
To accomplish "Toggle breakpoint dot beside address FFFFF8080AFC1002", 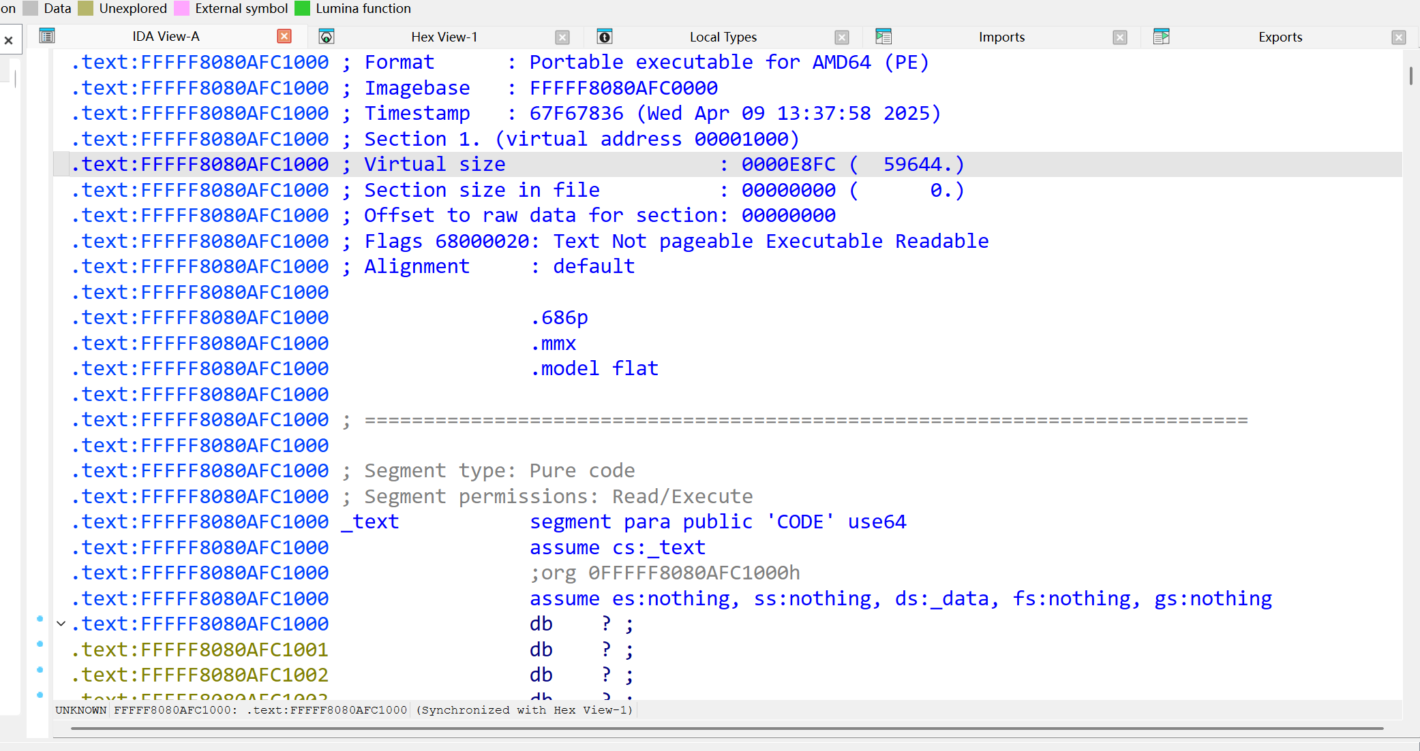I will (x=40, y=670).
